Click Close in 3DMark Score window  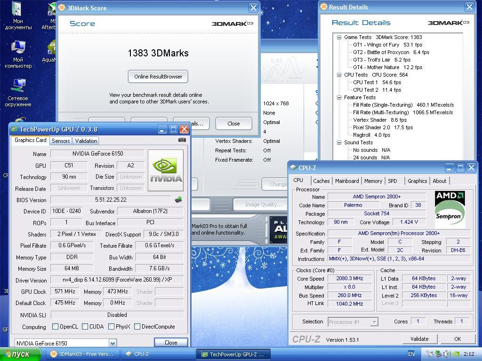[x=233, y=124]
